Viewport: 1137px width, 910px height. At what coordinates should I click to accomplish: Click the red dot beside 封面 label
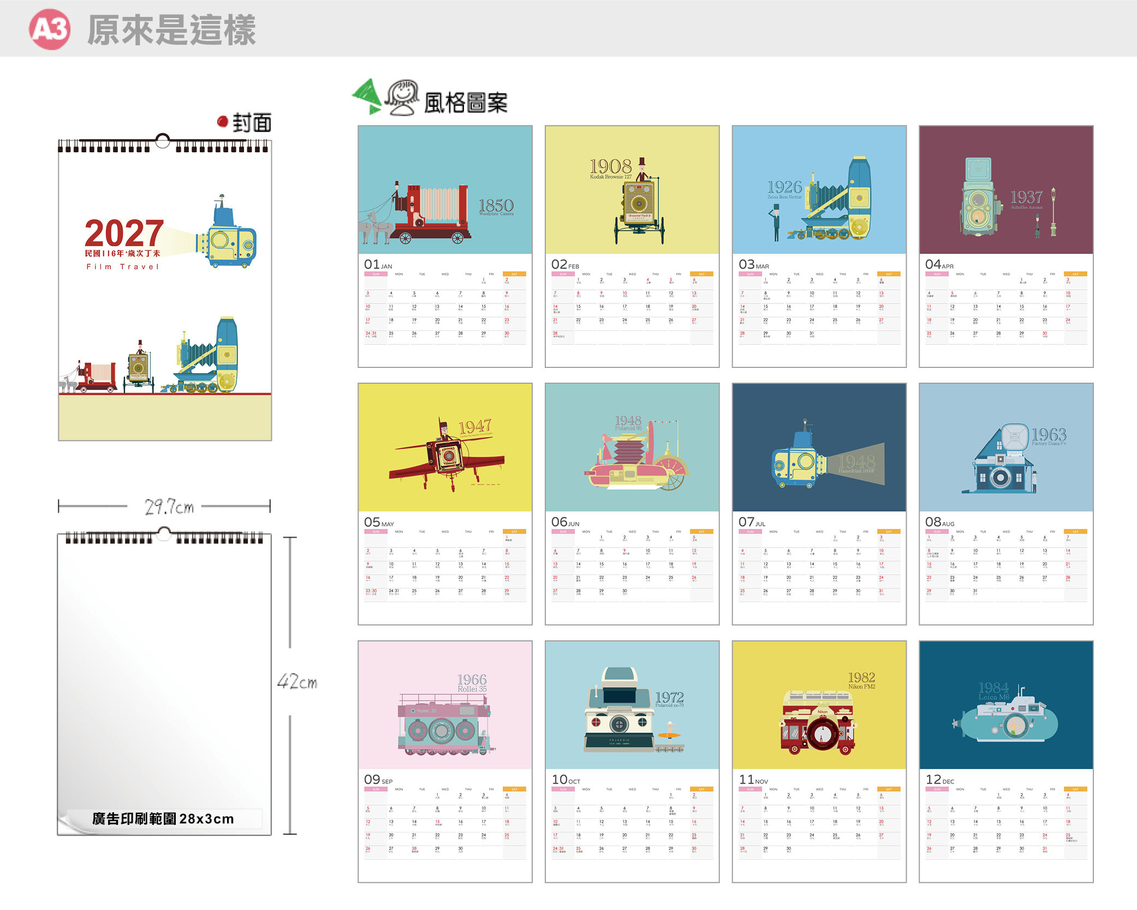click(222, 121)
